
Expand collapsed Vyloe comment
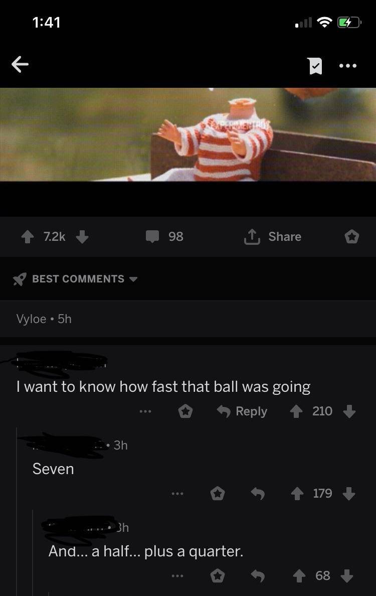(x=188, y=319)
